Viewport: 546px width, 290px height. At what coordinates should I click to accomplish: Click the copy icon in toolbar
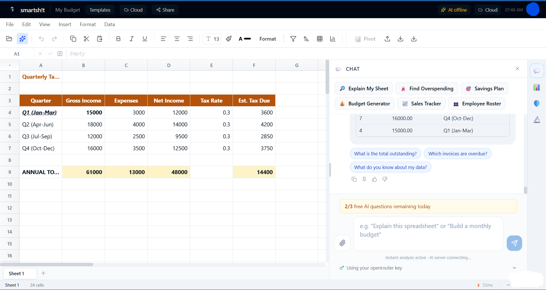(73, 39)
